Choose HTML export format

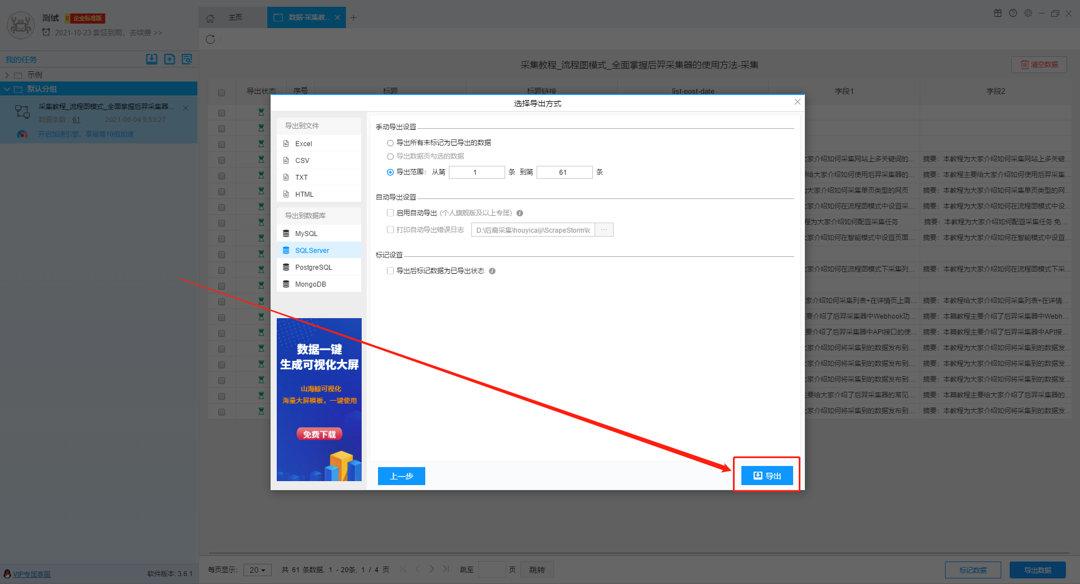pos(319,194)
